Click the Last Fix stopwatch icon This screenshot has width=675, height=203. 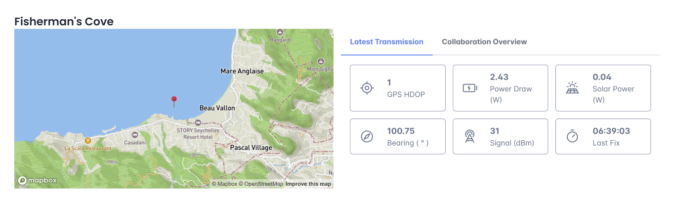tap(572, 136)
